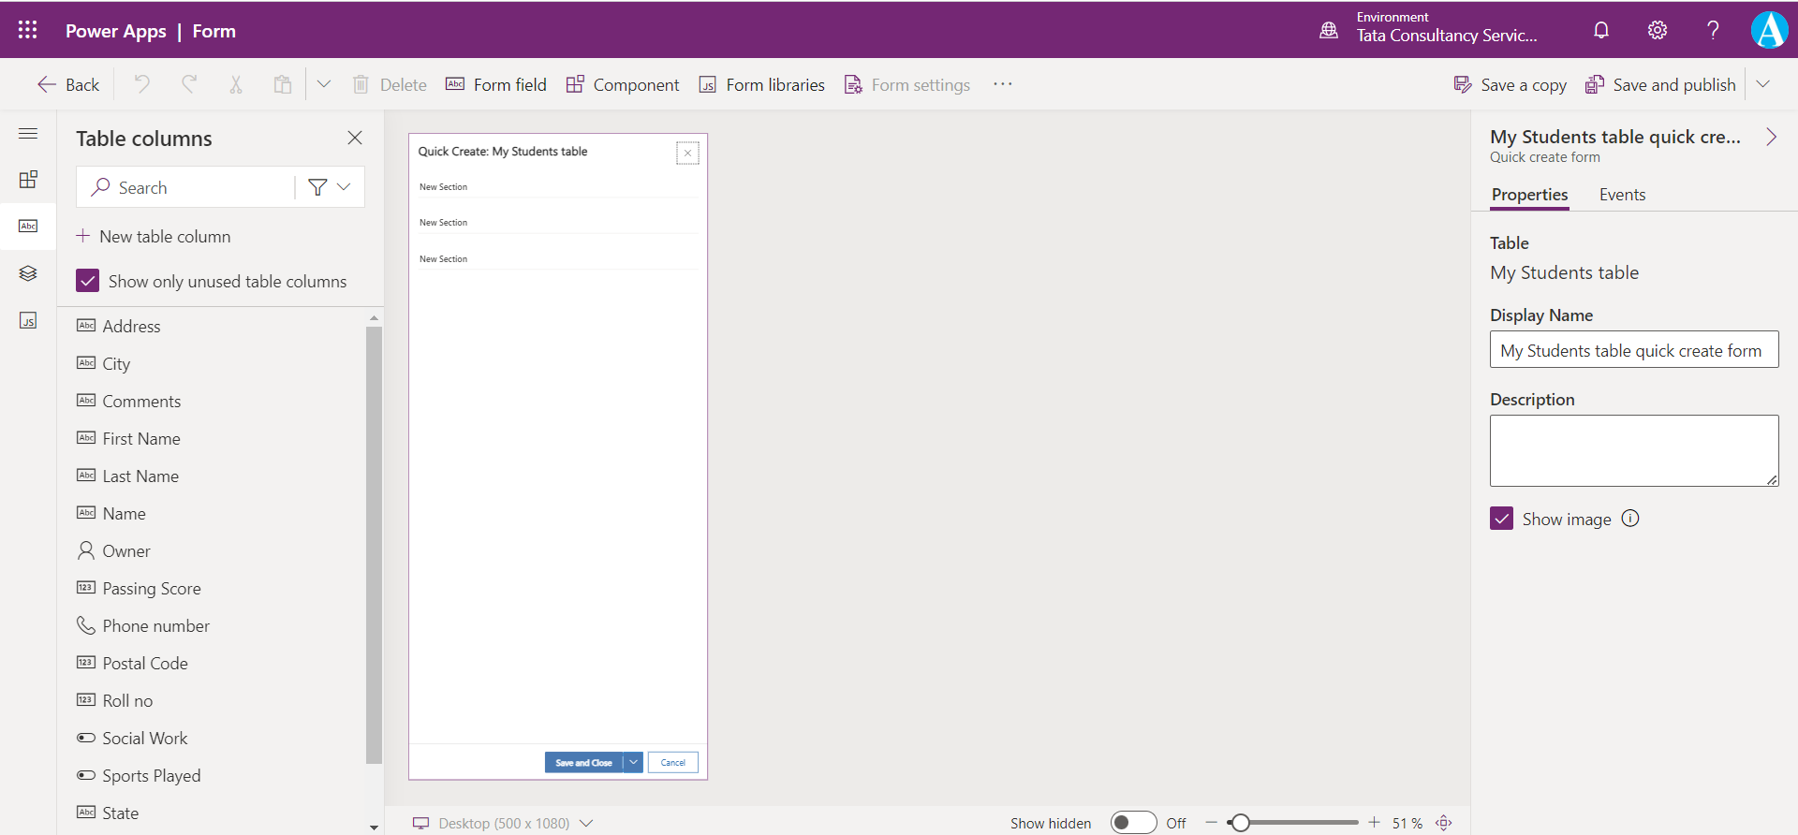Expand the column filter dropdown

[x=330, y=187]
